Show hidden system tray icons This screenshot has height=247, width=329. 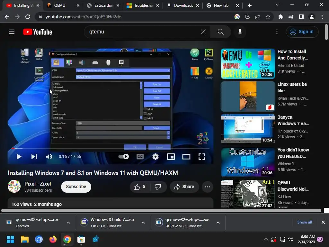pyautogui.click(x=266, y=239)
